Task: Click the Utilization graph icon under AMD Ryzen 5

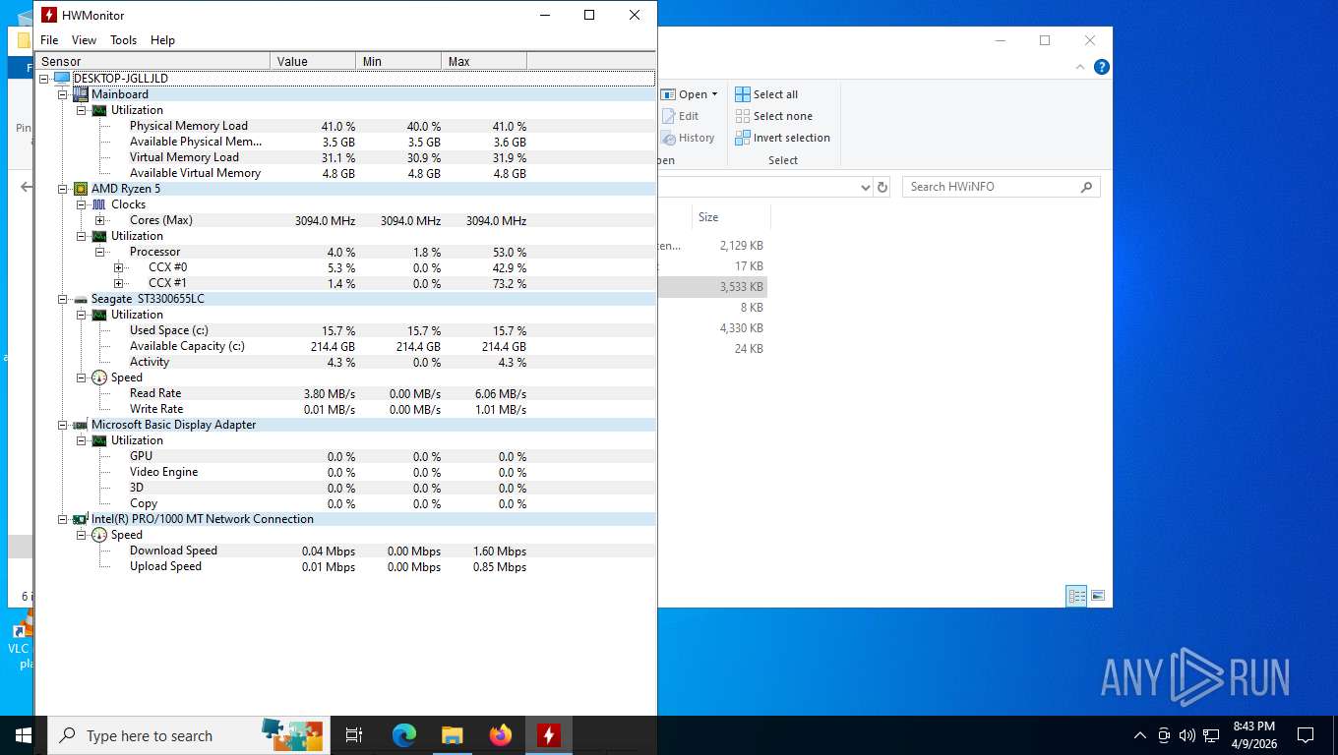Action: coord(99,236)
